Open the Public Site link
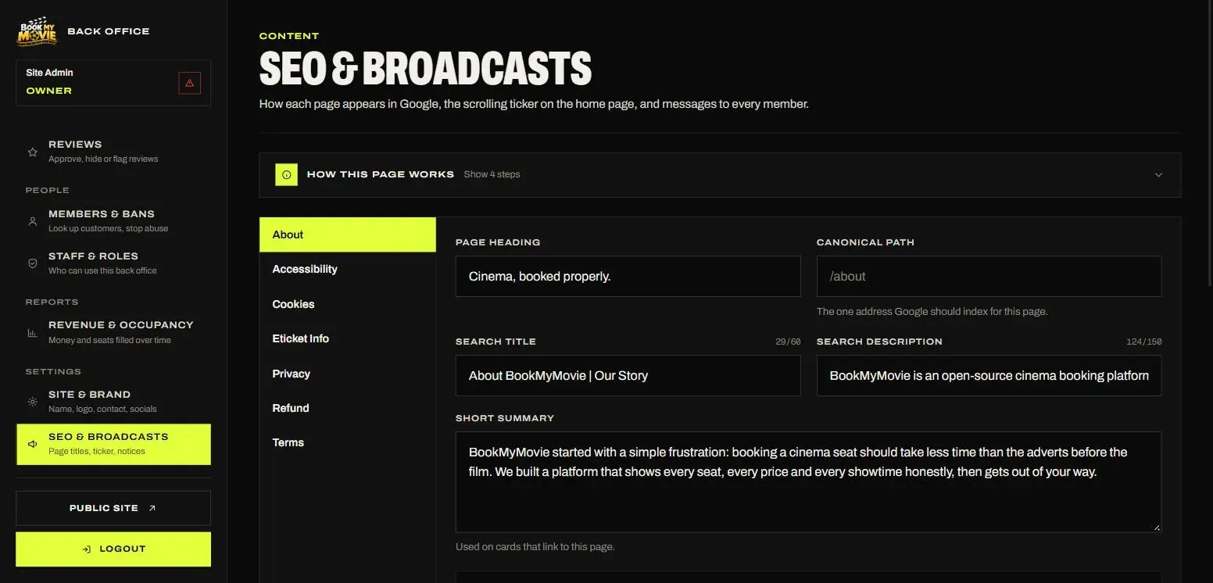 tap(113, 508)
